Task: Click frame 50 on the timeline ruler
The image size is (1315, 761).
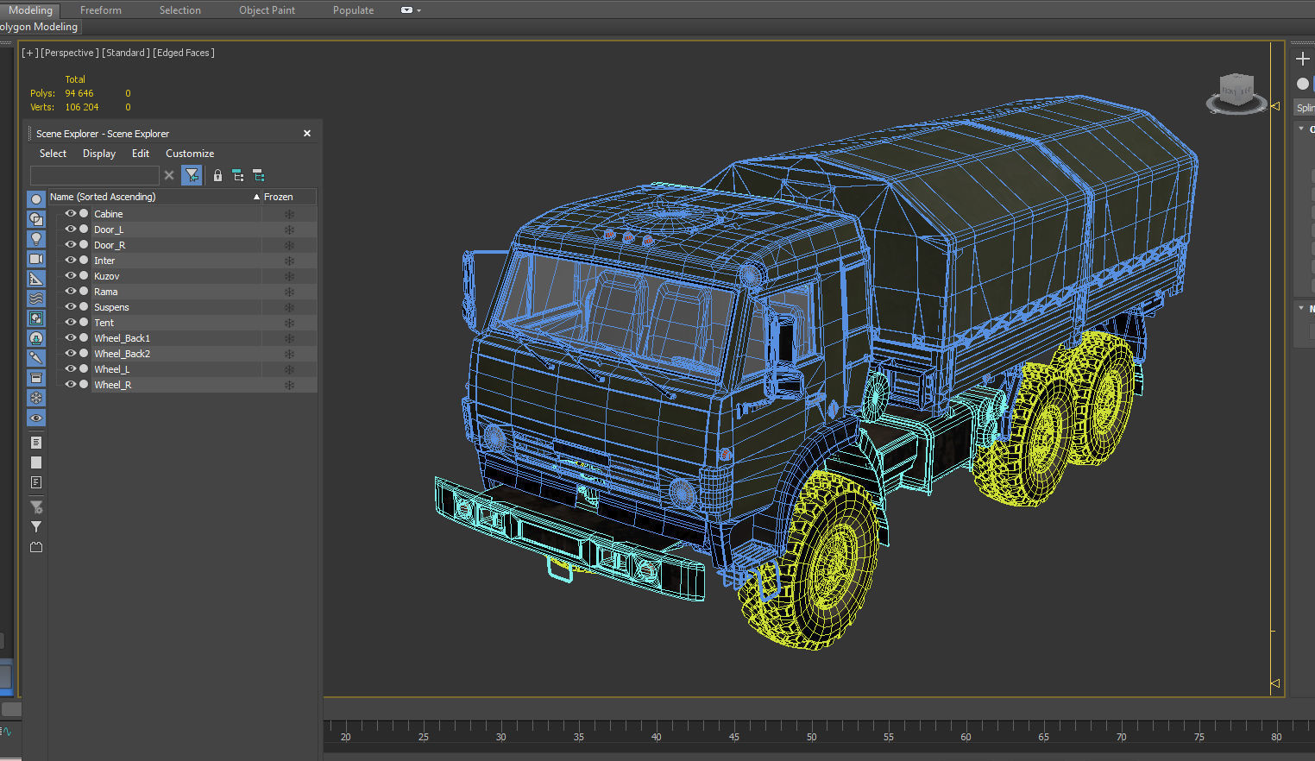Action: tap(811, 737)
